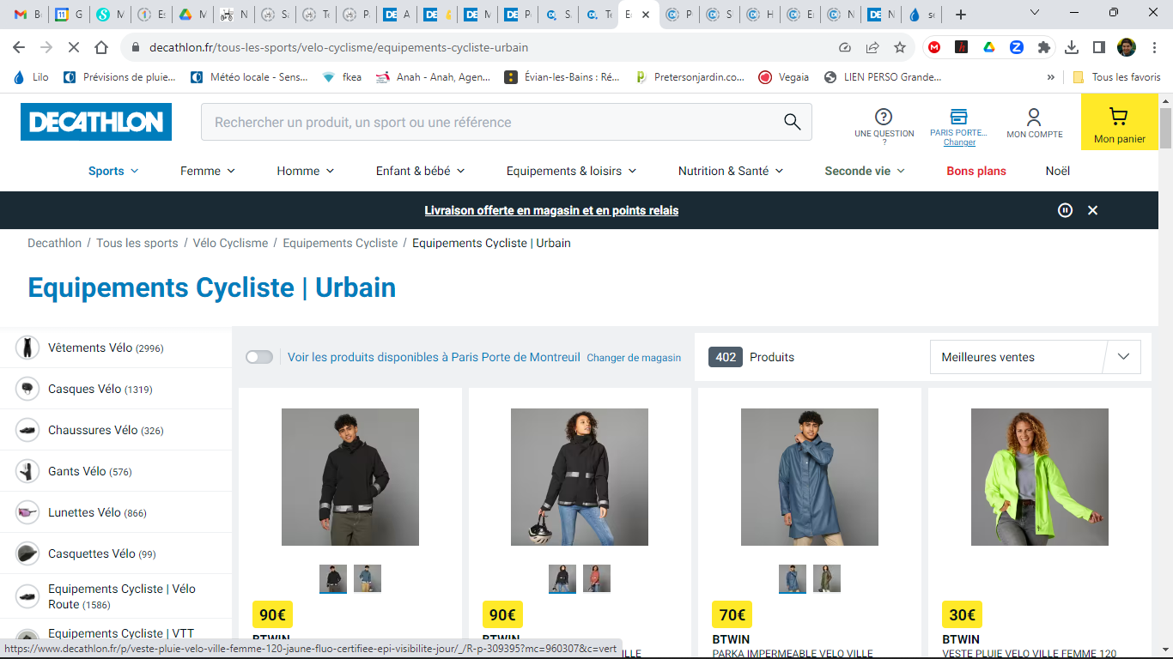Select second color thumbnail of first jacket
Viewport: 1173px width, 659px height.
click(x=368, y=578)
